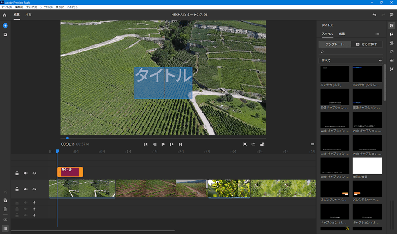This screenshot has width=397, height=234.
Task: Click the blue add media plus button
Action: coord(5,26)
